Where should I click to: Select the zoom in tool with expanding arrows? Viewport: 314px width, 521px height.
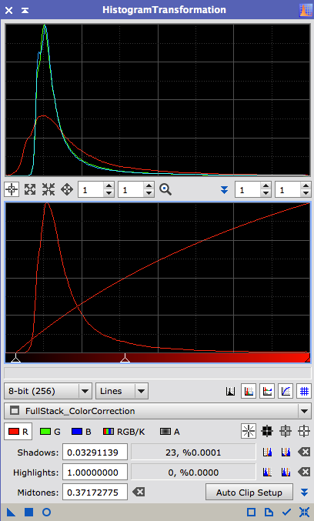point(30,190)
